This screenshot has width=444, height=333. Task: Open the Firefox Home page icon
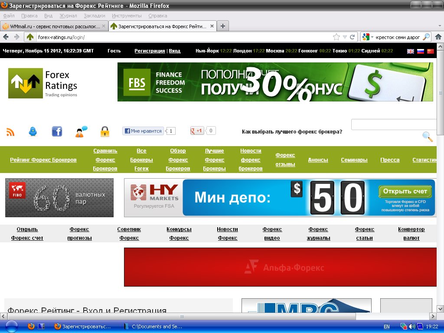(438, 37)
